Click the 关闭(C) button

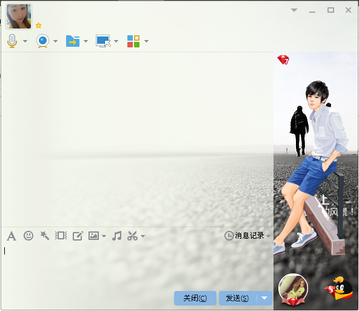(x=195, y=298)
